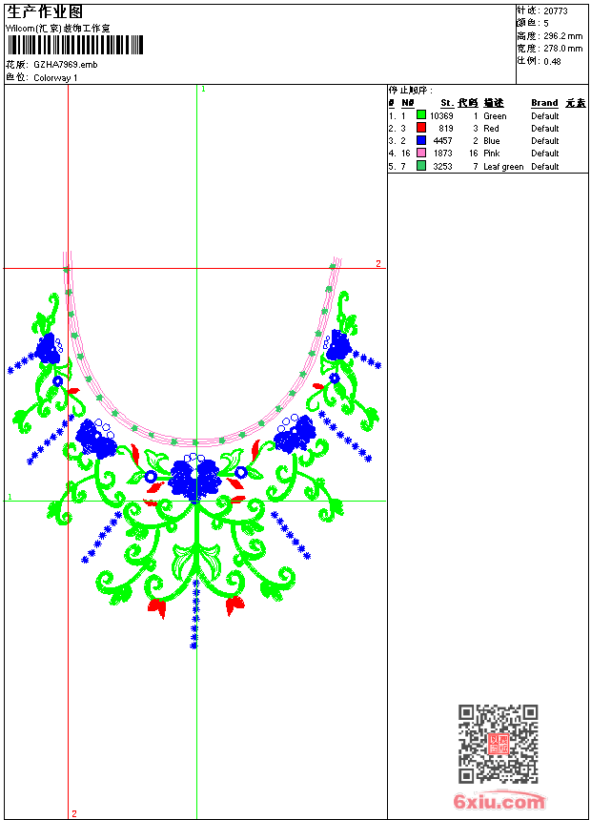Click the 'St.' column header

[447, 103]
